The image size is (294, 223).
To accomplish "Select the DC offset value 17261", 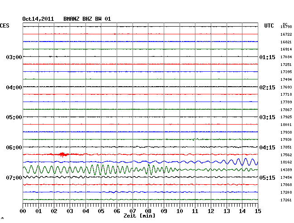I will (286, 200).
